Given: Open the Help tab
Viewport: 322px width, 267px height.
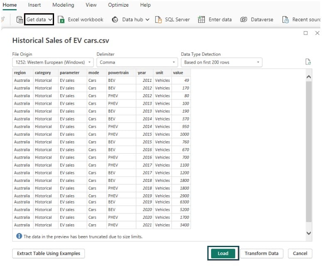Looking at the screenshot, I should (x=145, y=5).
